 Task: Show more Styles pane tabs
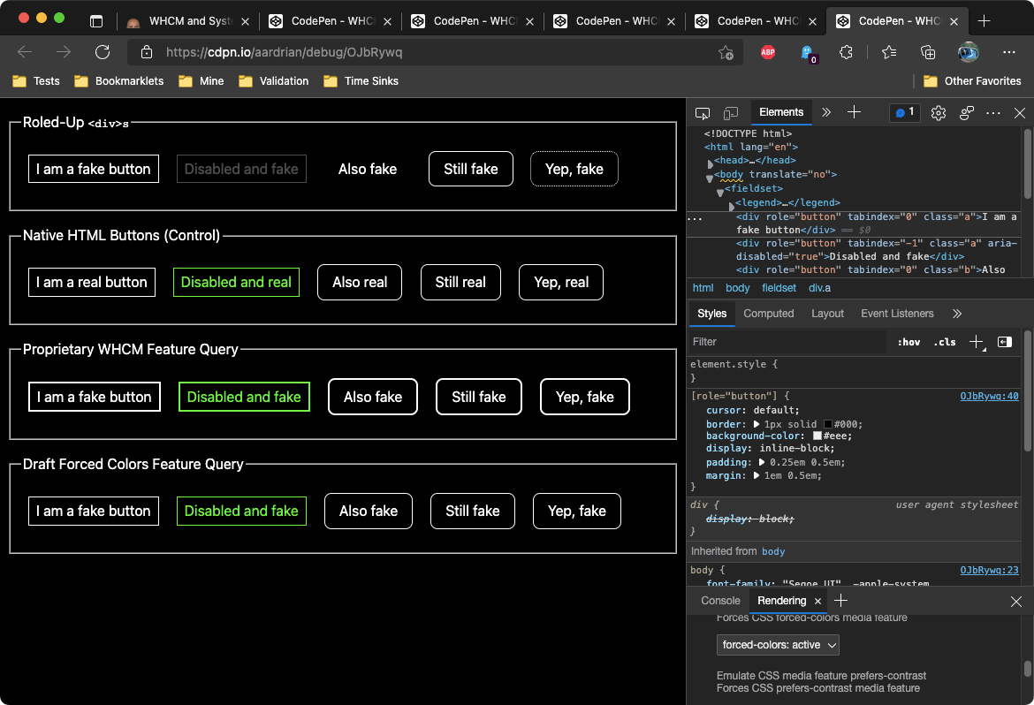(957, 314)
